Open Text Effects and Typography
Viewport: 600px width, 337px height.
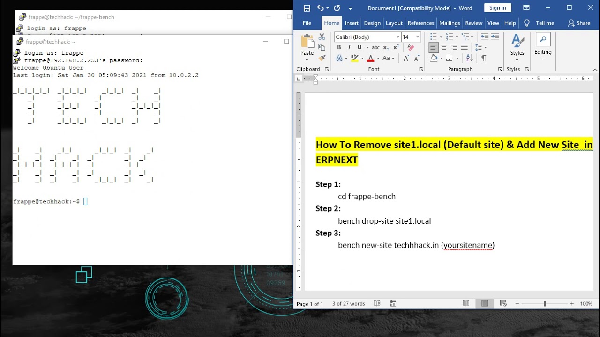(339, 58)
